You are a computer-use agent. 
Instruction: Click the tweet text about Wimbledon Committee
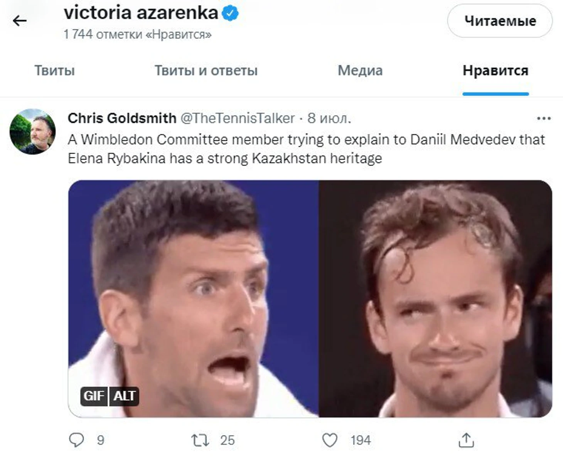point(306,148)
